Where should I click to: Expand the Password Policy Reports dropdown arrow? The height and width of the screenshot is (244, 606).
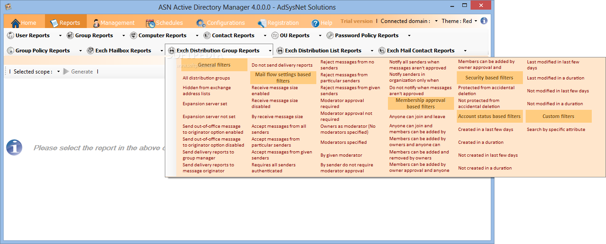[409, 35]
